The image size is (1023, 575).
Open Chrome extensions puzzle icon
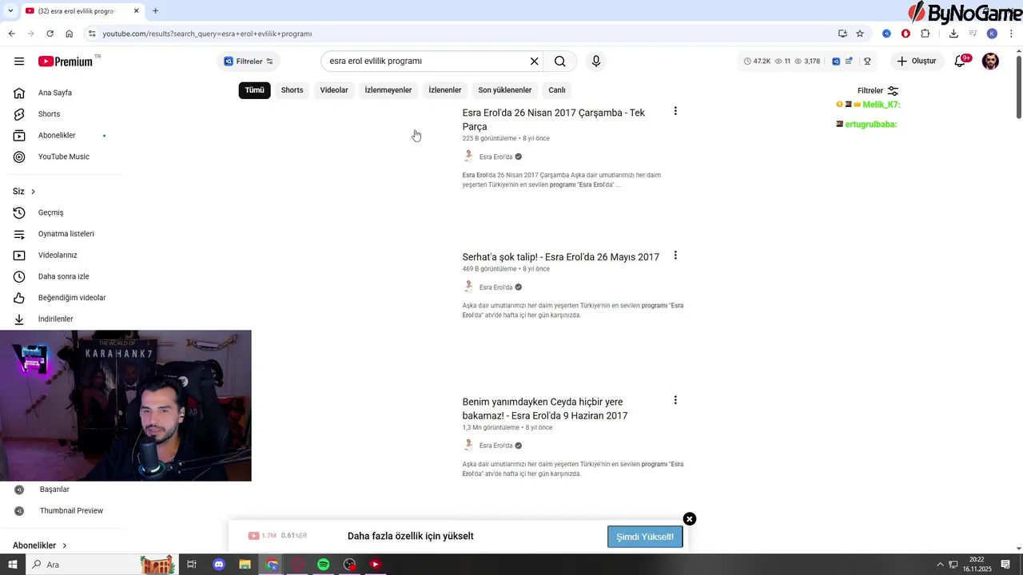pyautogui.click(x=925, y=34)
